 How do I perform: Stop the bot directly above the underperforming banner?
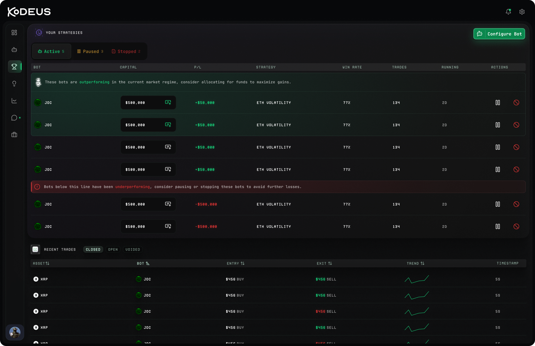click(x=516, y=169)
